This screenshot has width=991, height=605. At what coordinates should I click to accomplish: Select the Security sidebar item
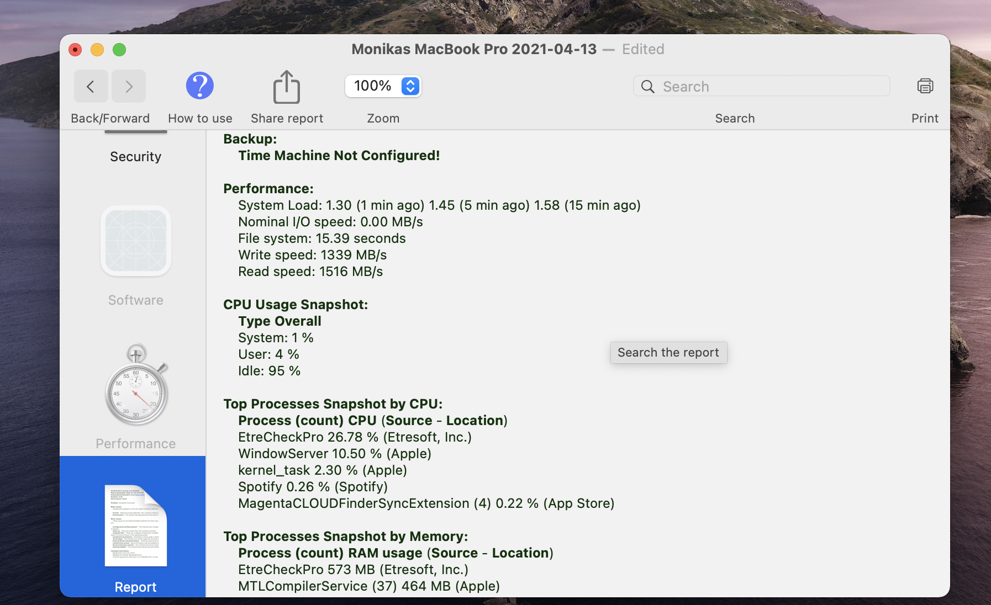point(136,157)
